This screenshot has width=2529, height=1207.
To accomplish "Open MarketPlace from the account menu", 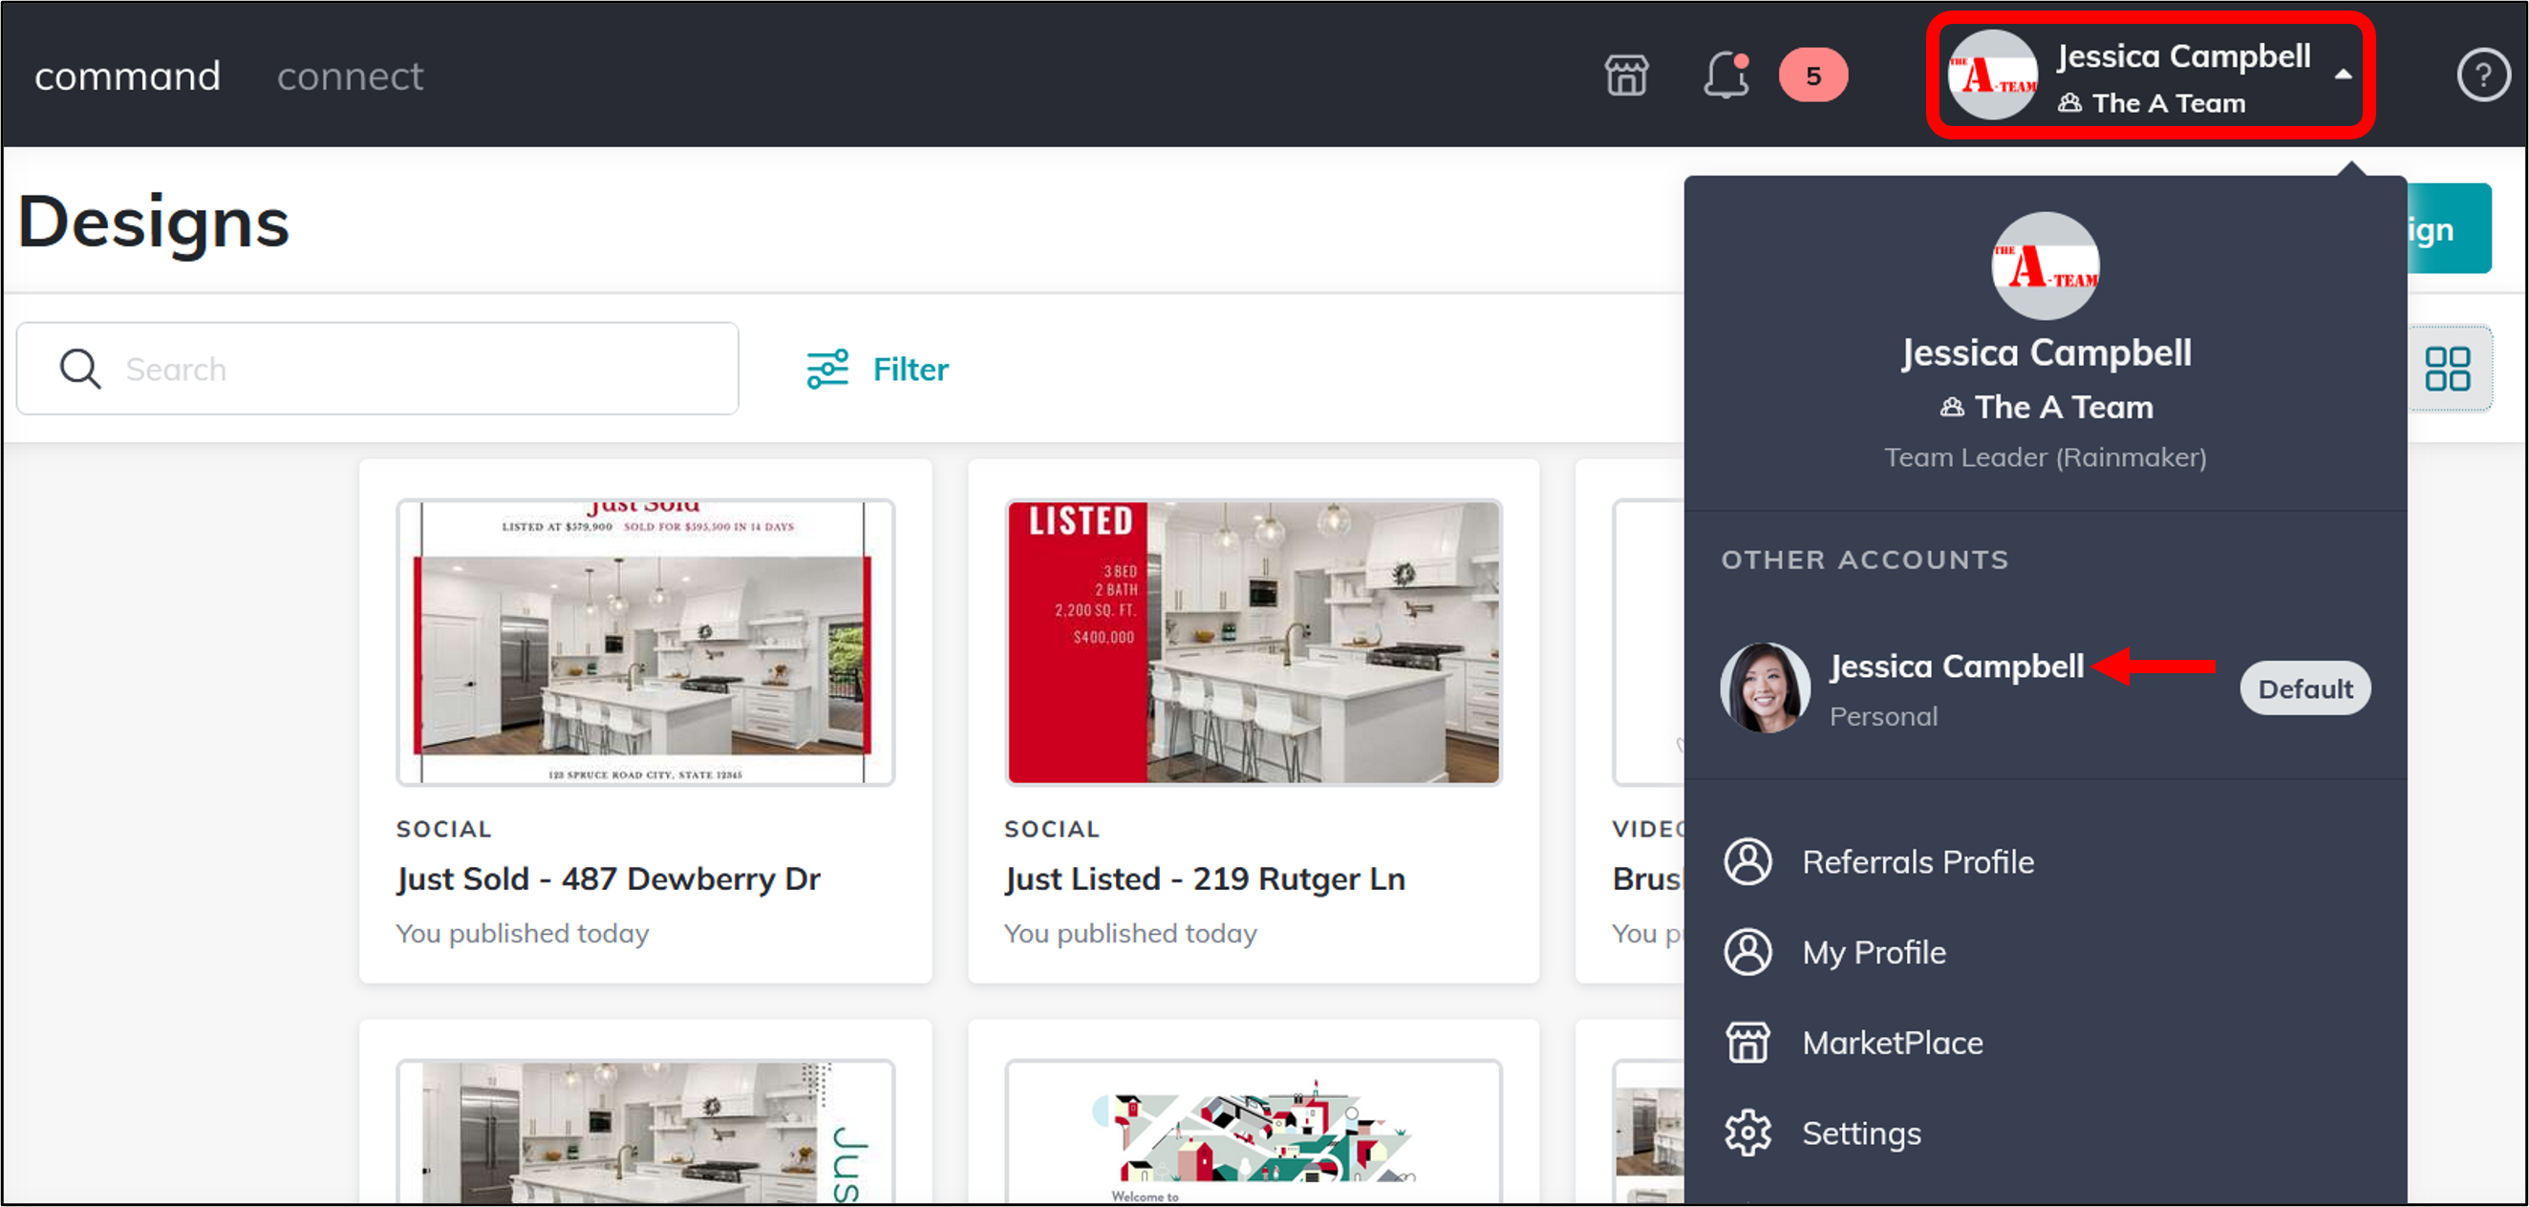I will (x=1892, y=1042).
